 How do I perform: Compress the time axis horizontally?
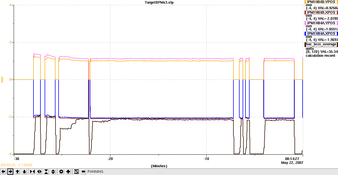point(32,172)
